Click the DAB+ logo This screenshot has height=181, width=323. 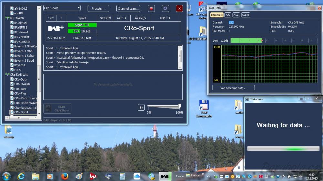coord(56,28)
